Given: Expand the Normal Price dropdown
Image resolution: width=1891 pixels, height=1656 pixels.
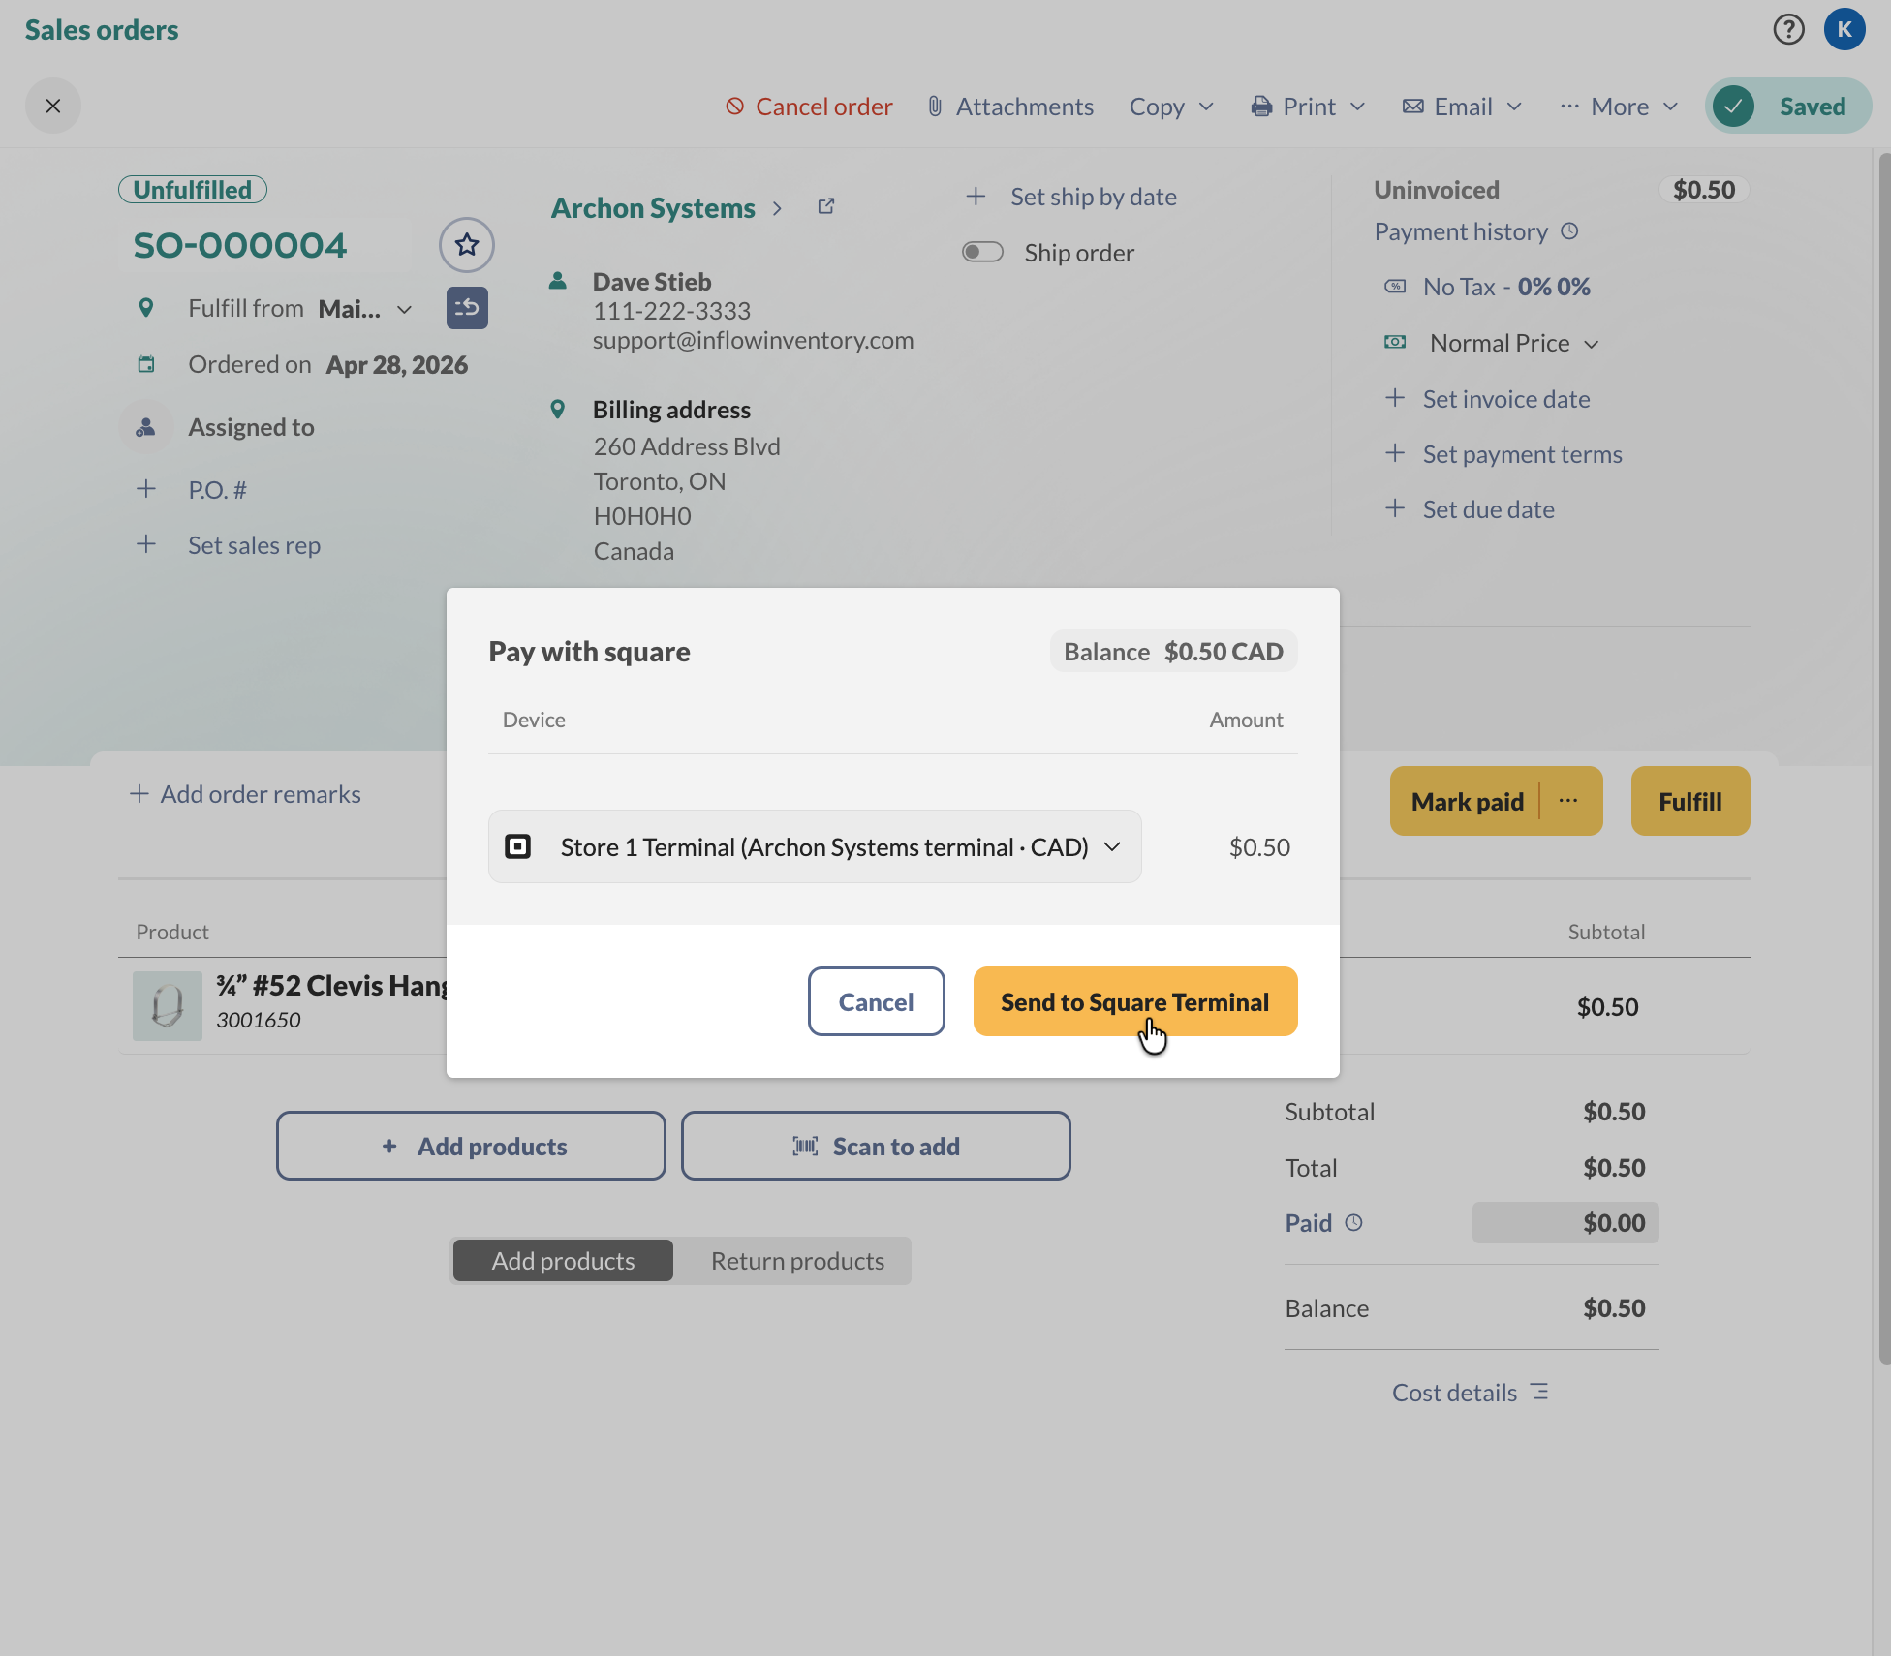Looking at the screenshot, I should [1513, 343].
